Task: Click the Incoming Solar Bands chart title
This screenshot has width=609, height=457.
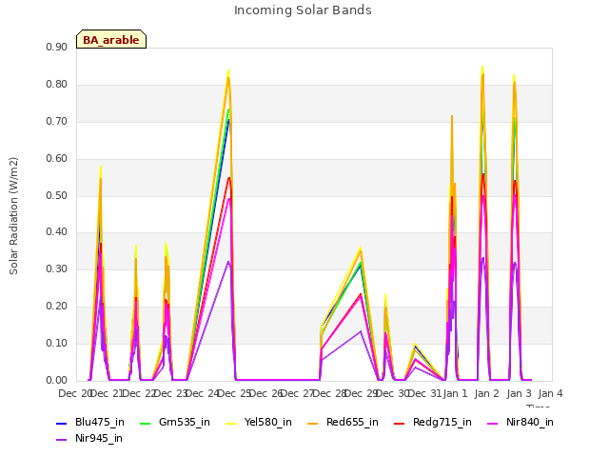Action: pos(303,10)
